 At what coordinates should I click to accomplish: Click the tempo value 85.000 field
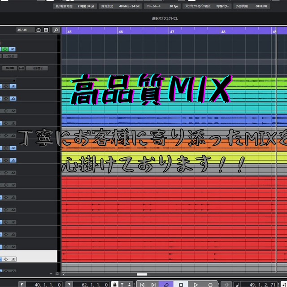(9, 68)
